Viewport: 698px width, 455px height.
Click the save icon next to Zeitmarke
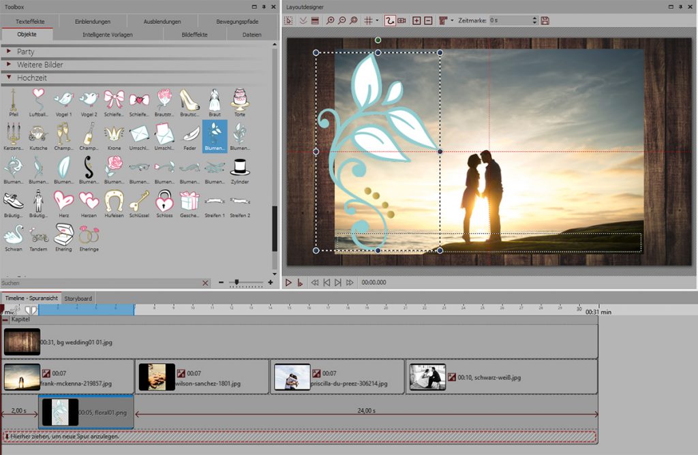(545, 21)
